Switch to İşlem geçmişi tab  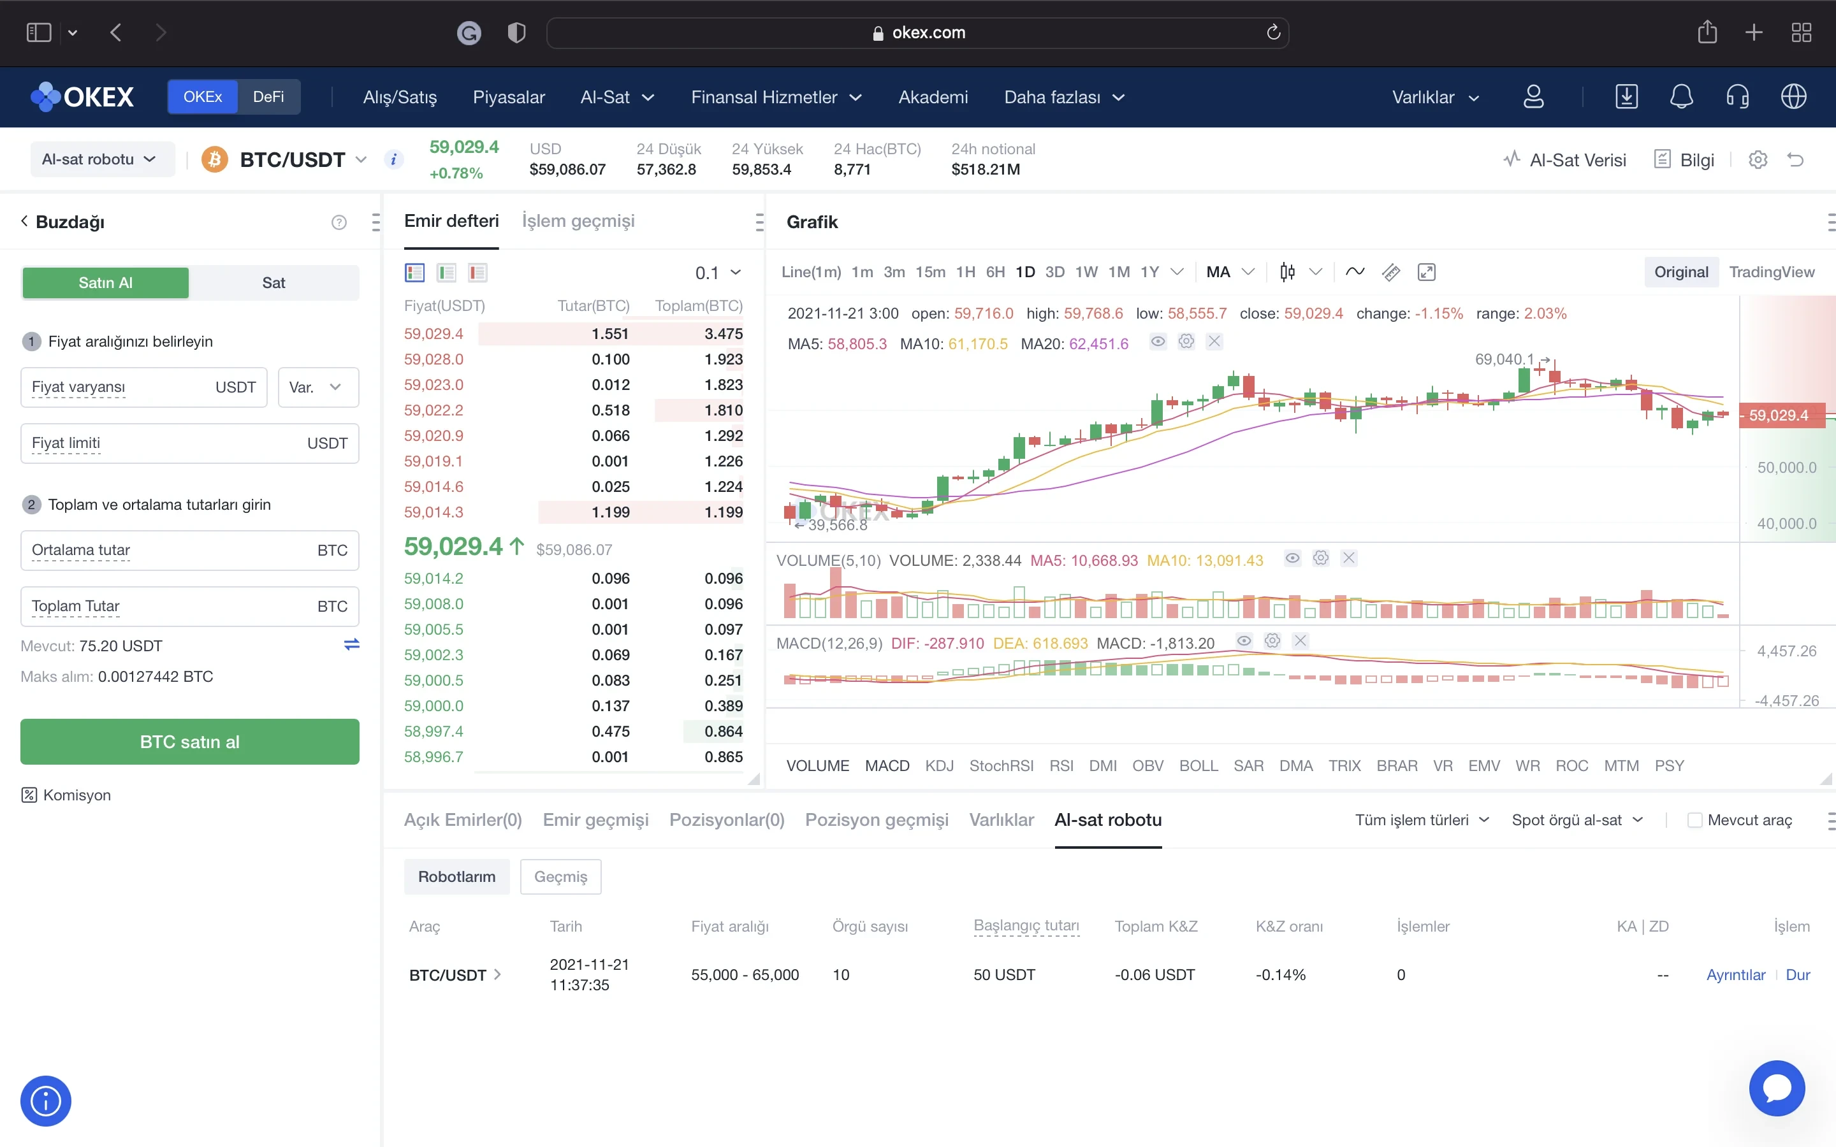click(578, 220)
